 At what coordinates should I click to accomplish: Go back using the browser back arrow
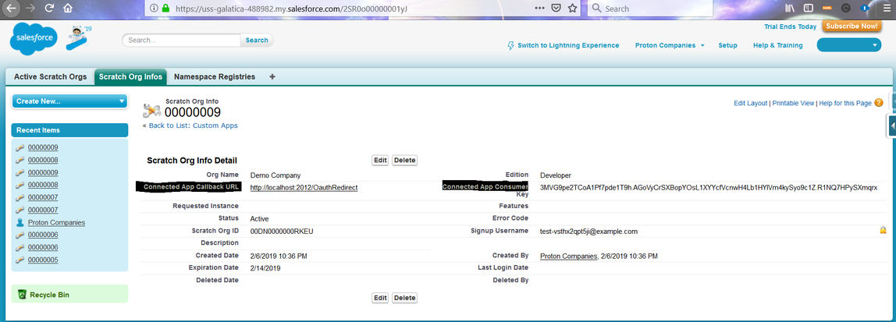coord(12,9)
